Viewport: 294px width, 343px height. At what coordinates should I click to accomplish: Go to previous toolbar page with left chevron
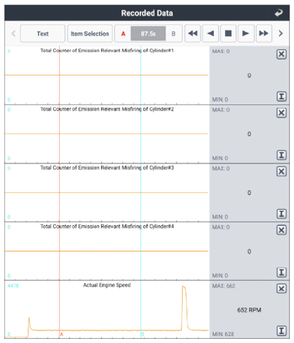13,33
